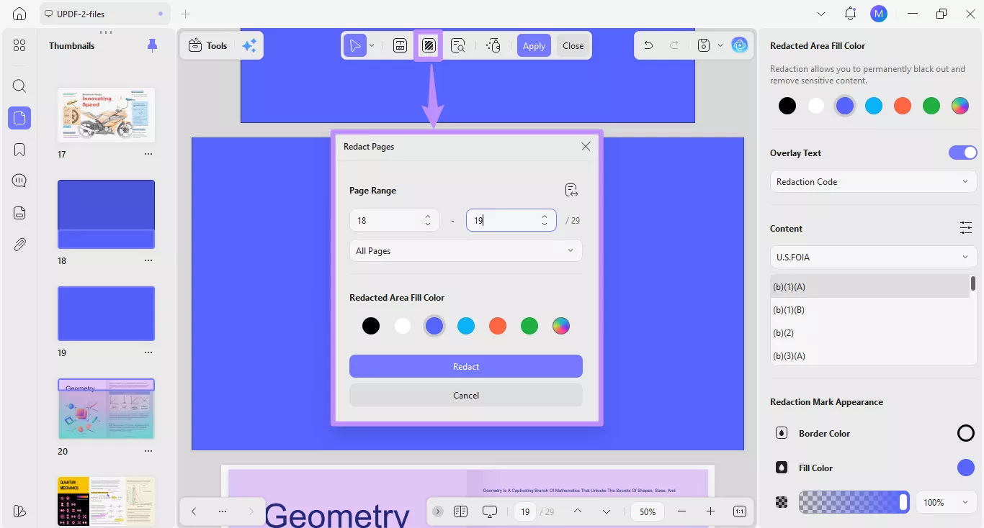The height and width of the screenshot is (528, 984).
Task: Click the two-page view icon in bottom bar
Action: (461, 511)
